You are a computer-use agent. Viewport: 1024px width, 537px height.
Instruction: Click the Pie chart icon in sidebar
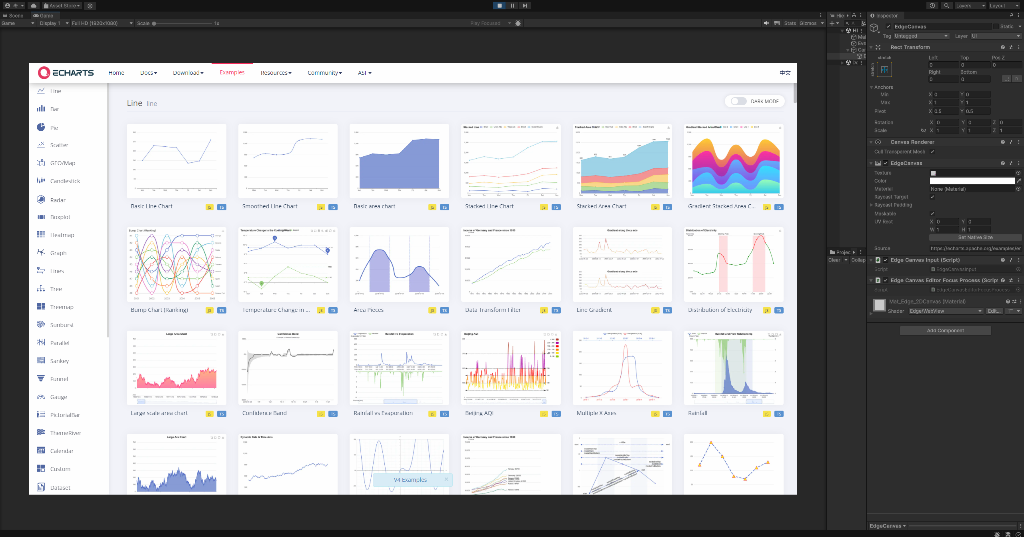point(41,127)
